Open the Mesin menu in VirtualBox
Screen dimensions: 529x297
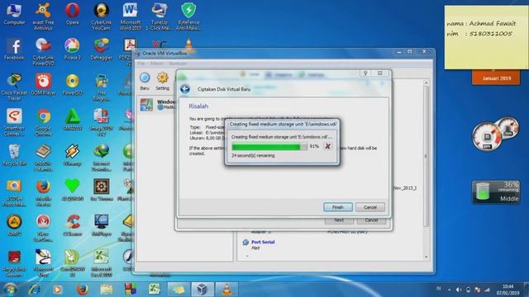click(157, 64)
